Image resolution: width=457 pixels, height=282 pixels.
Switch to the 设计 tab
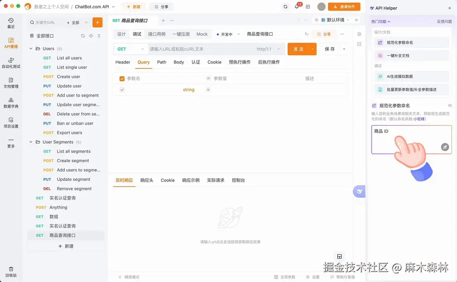point(121,34)
